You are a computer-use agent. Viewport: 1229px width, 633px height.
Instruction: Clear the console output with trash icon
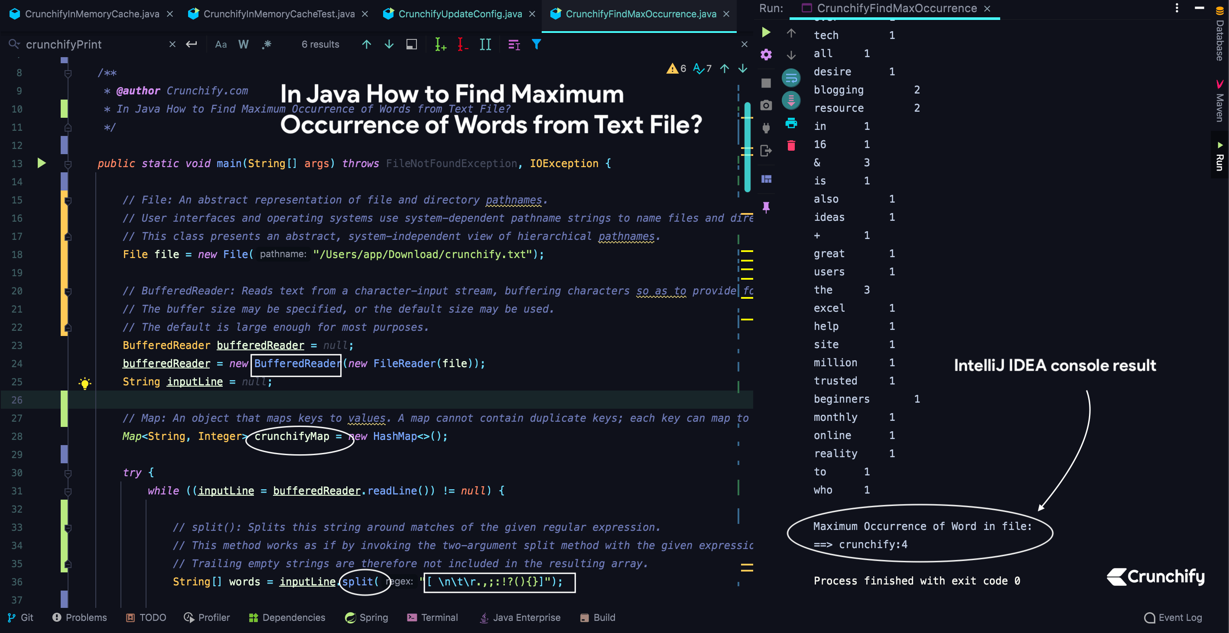(x=791, y=145)
